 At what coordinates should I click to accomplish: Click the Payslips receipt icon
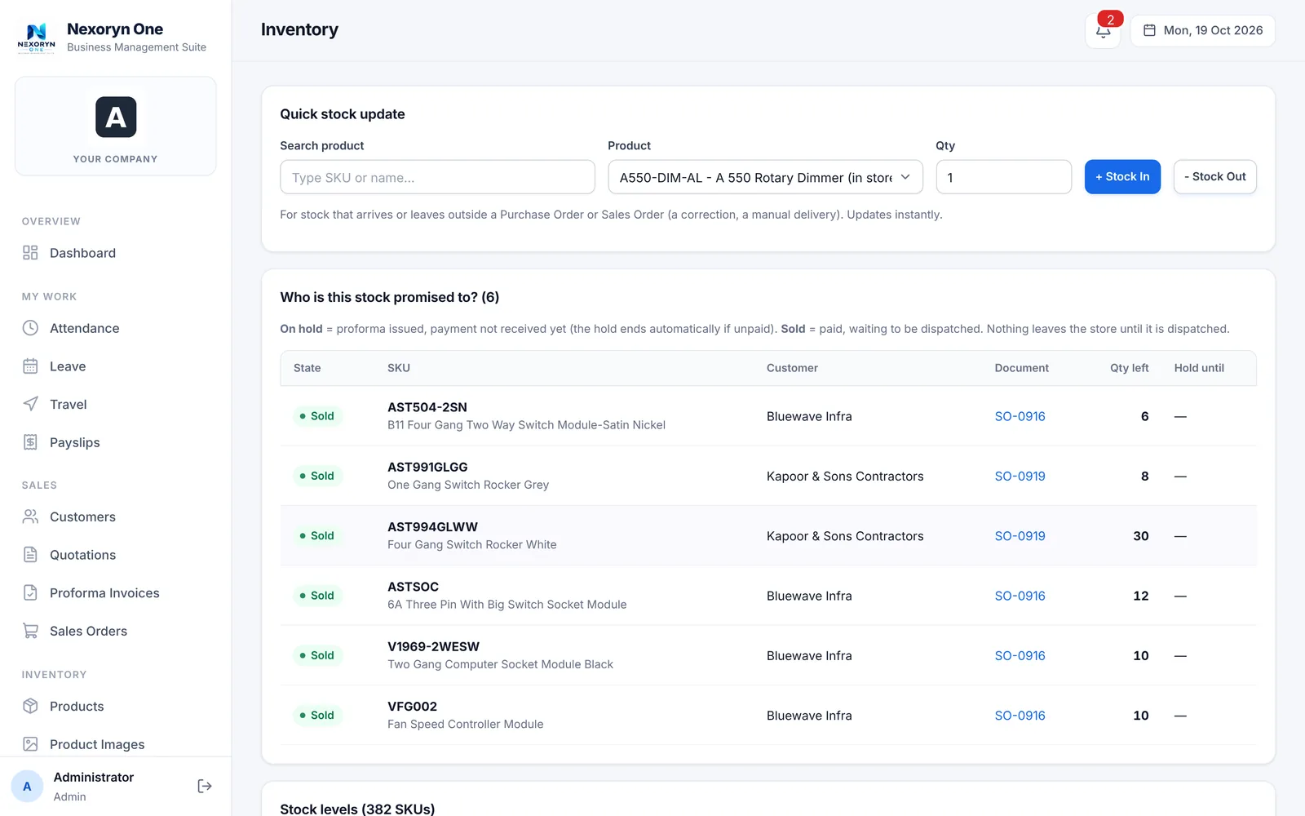coord(30,442)
